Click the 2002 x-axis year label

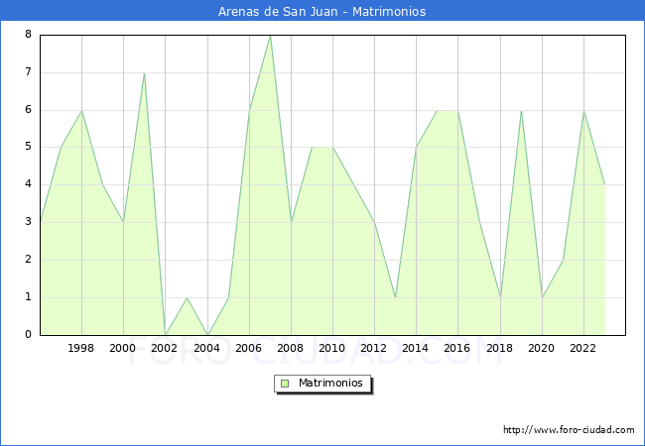click(165, 348)
